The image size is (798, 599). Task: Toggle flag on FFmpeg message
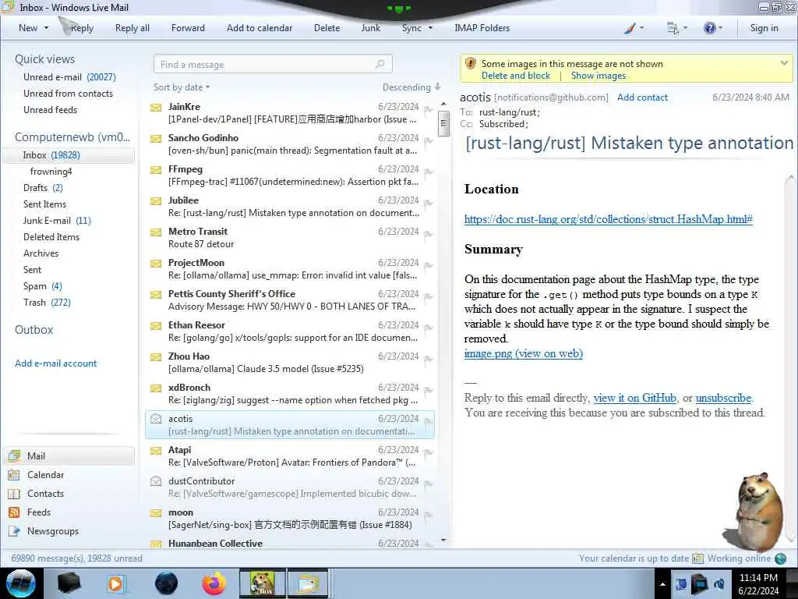click(428, 172)
